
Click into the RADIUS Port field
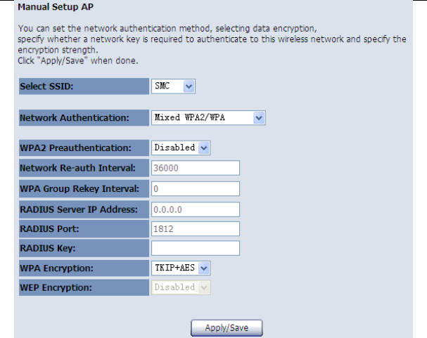tap(196, 228)
